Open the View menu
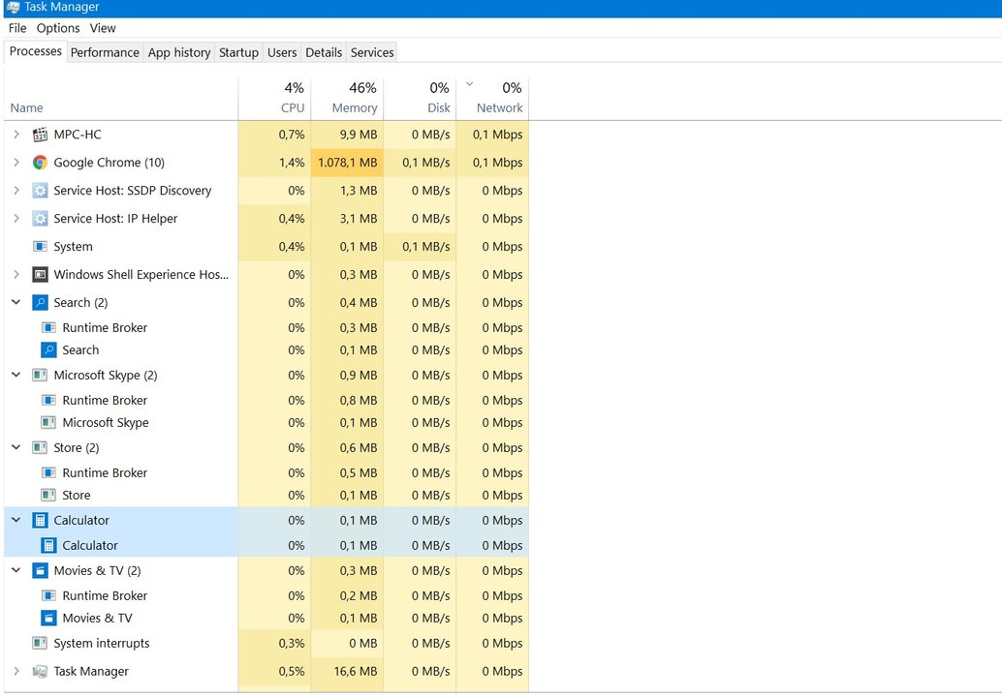Screen dimensions: 1002x697 click(103, 28)
